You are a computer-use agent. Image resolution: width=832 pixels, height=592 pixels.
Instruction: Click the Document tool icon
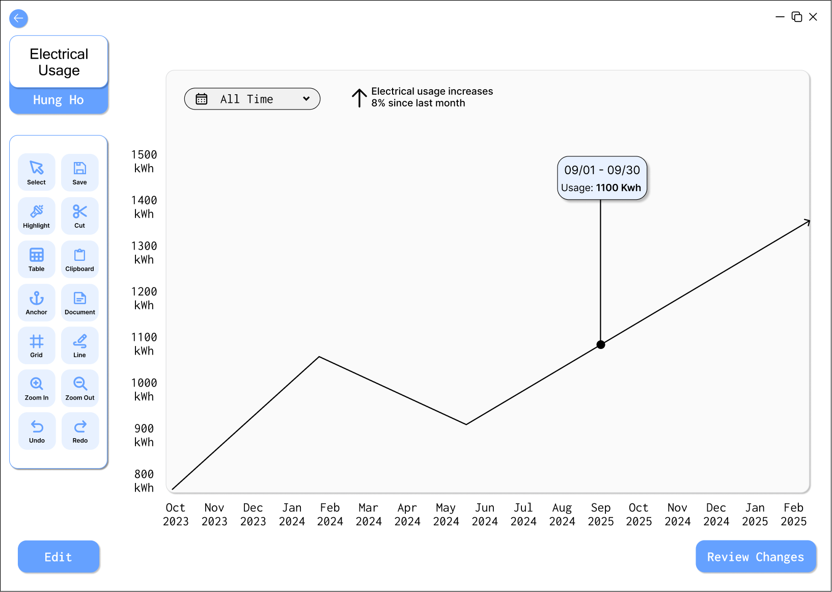tap(80, 302)
